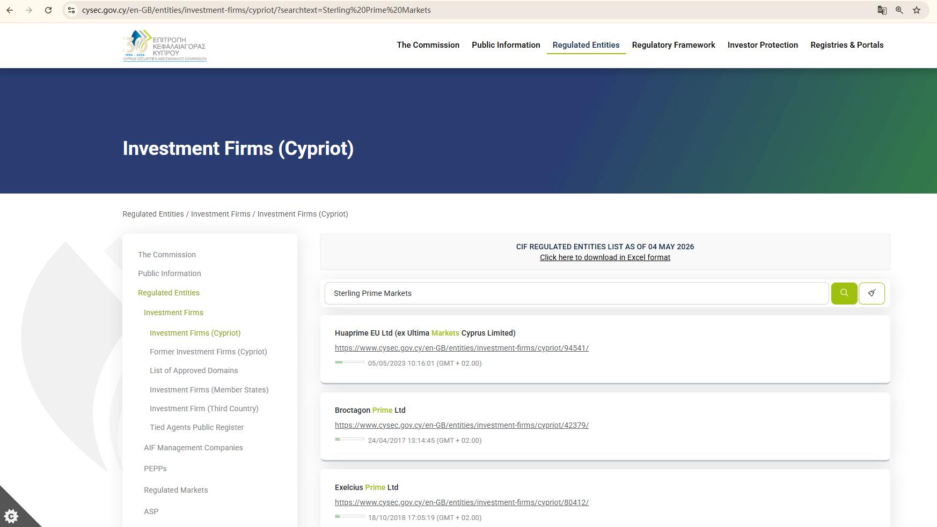Expand AIF Management Companies in sidebar

click(193, 448)
